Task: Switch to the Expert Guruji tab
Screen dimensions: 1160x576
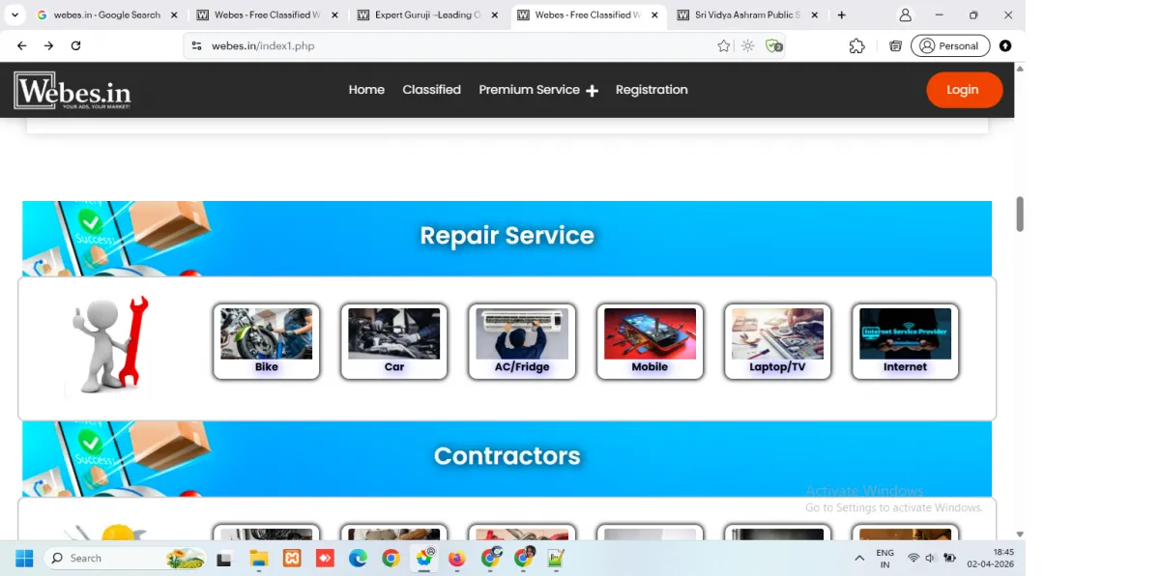Action: pos(428,15)
